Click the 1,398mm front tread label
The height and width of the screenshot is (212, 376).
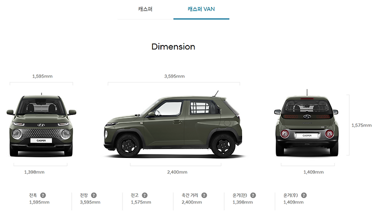tap(34, 172)
